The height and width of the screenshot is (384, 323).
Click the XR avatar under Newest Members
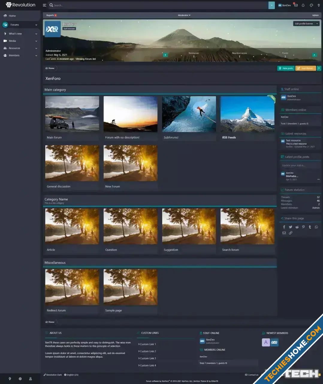[x=274, y=342]
